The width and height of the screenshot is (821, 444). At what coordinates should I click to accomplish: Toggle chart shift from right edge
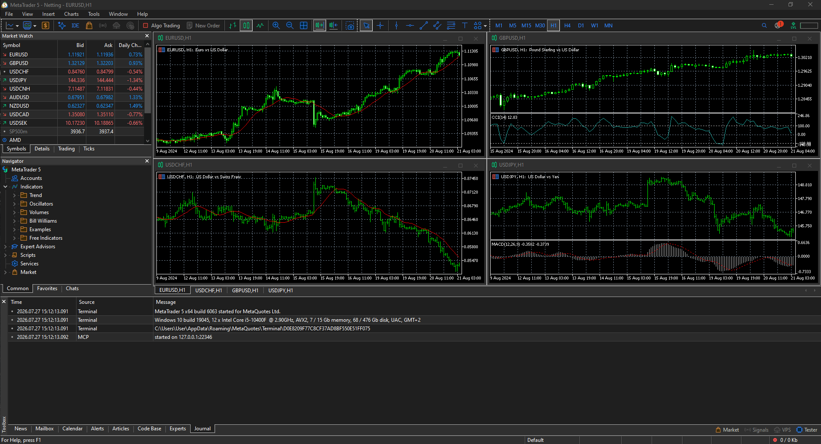tap(334, 26)
